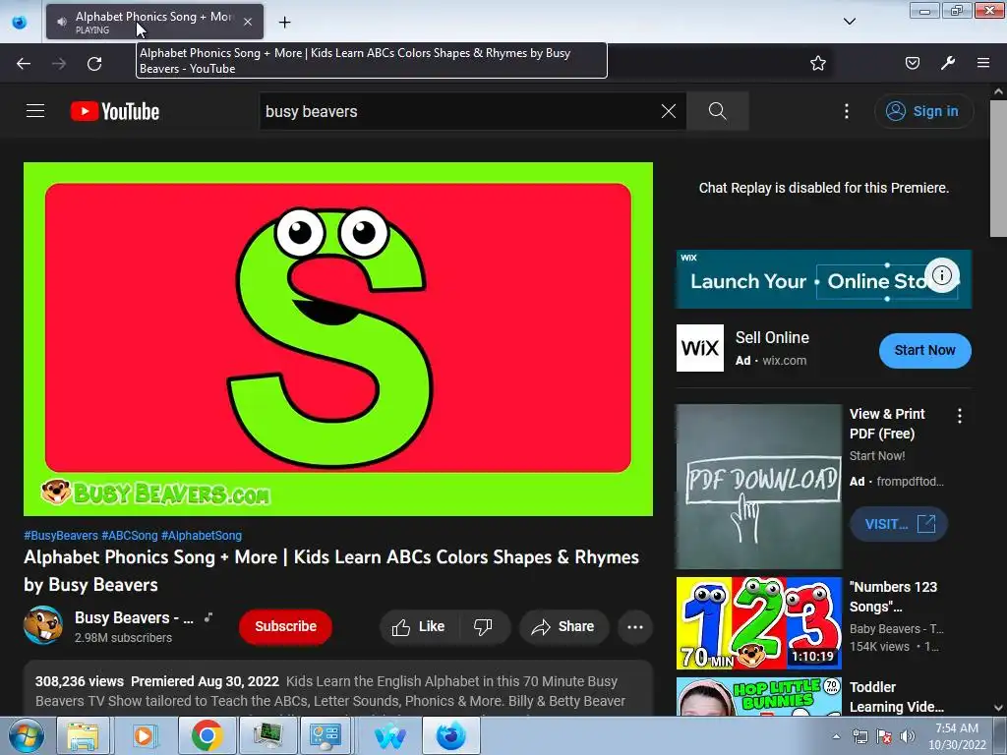Click the Launch Your Online Store banner
The image size is (1007, 755).
(823, 279)
